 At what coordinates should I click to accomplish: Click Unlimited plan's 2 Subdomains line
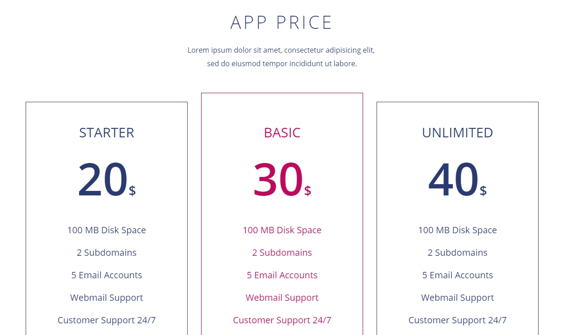pos(457,253)
